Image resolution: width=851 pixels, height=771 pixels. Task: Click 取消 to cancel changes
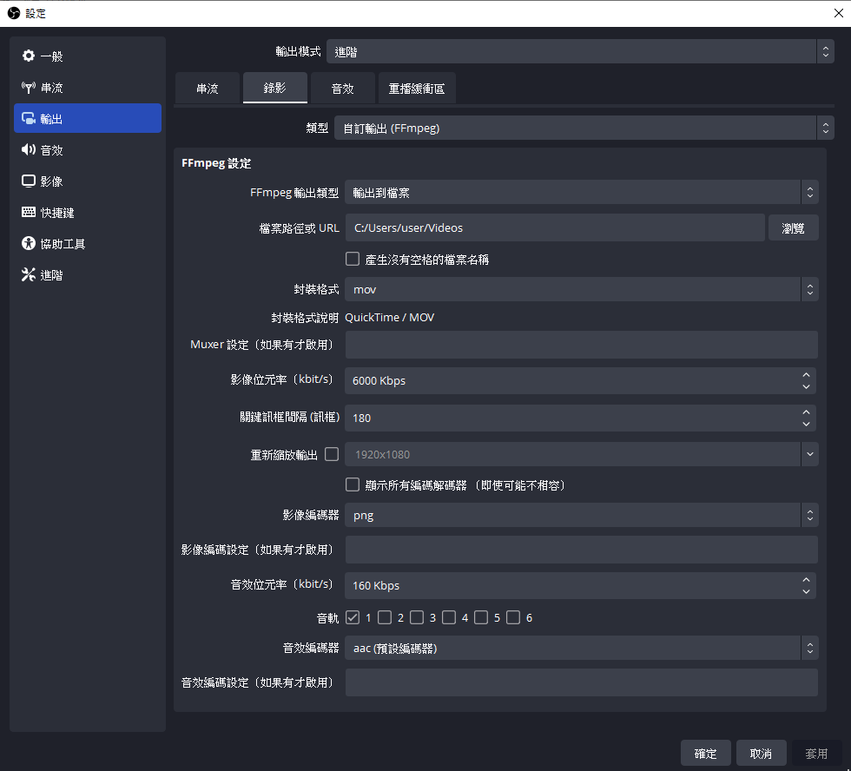coord(761,753)
